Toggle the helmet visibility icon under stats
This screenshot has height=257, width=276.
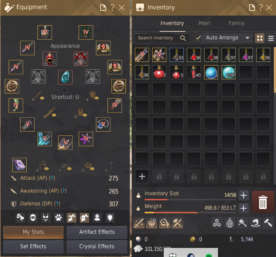pyautogui.click(x=84, y=218)
